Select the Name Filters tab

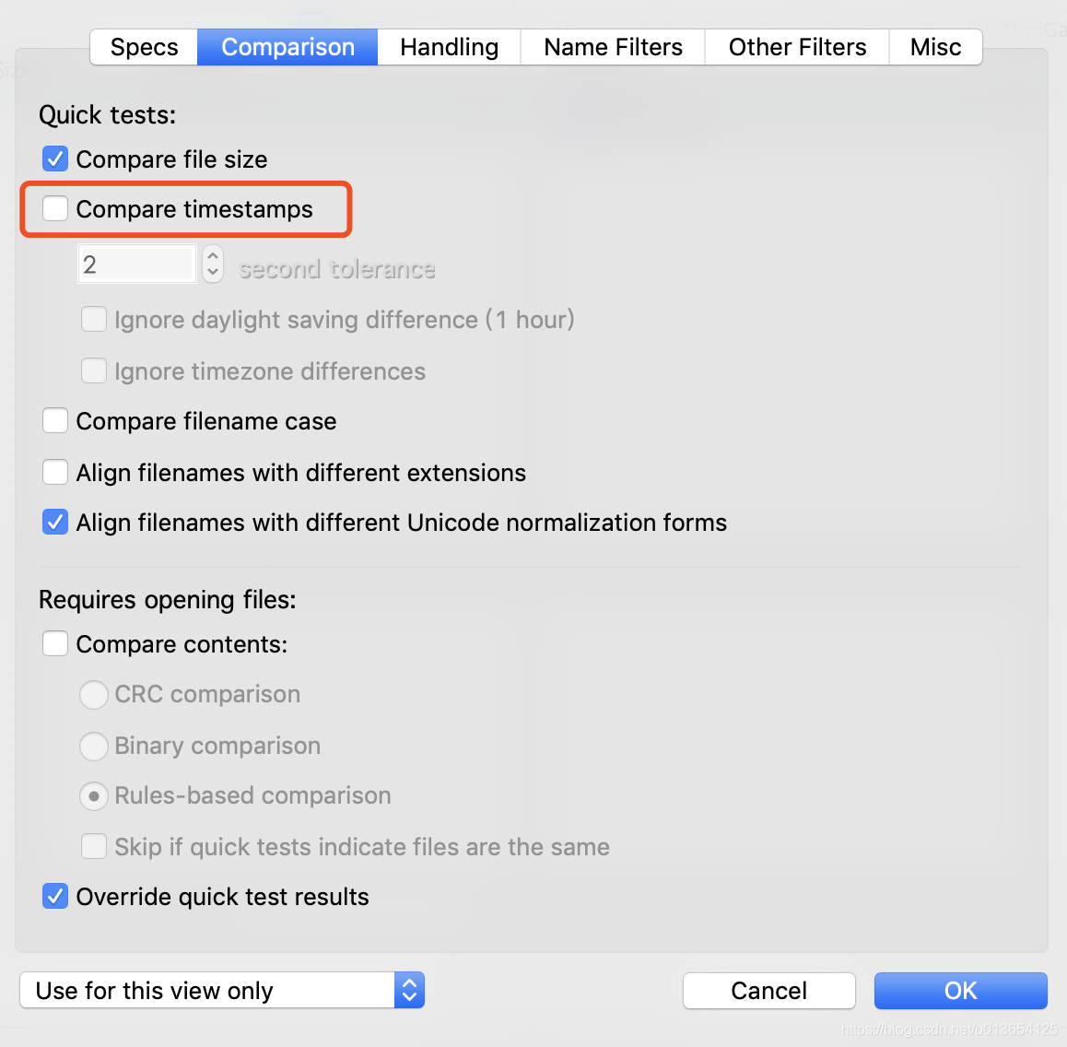(613, 47)
